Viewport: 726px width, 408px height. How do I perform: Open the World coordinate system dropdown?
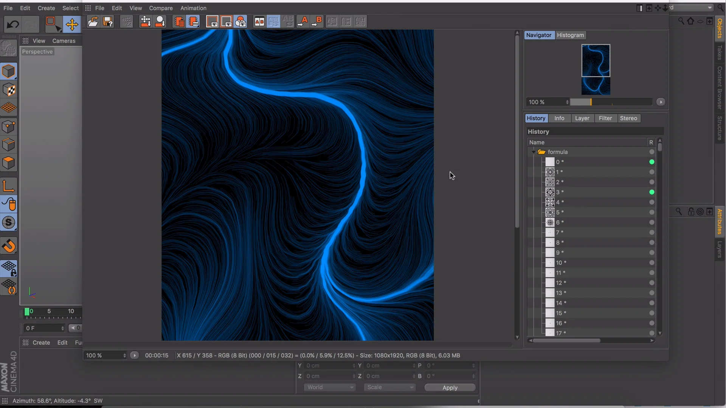(329, 388)
